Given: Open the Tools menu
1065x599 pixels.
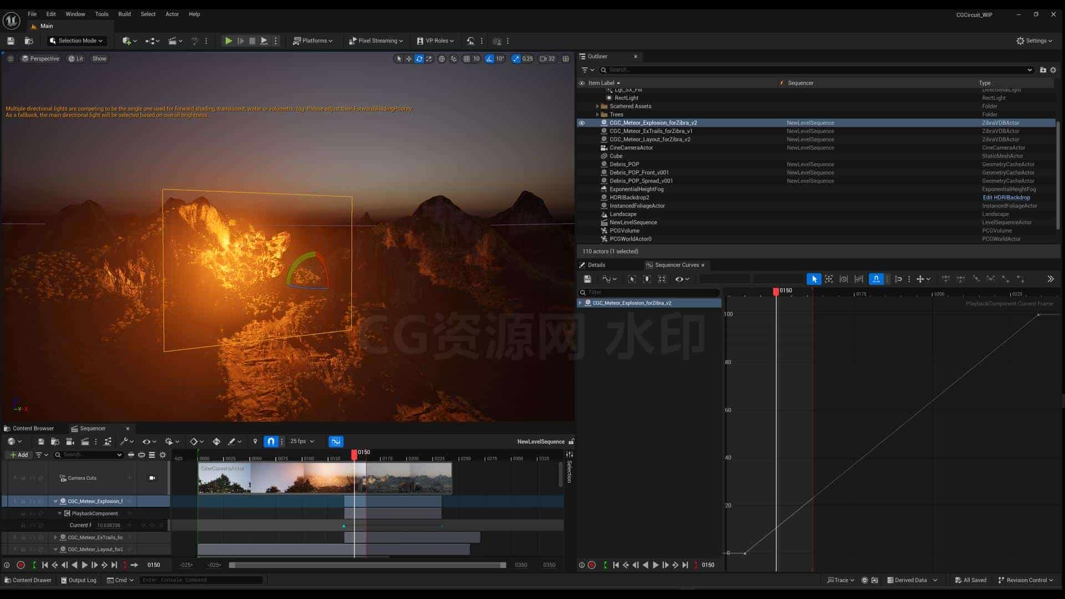Looking at the screenshot, I should (102, 14).
